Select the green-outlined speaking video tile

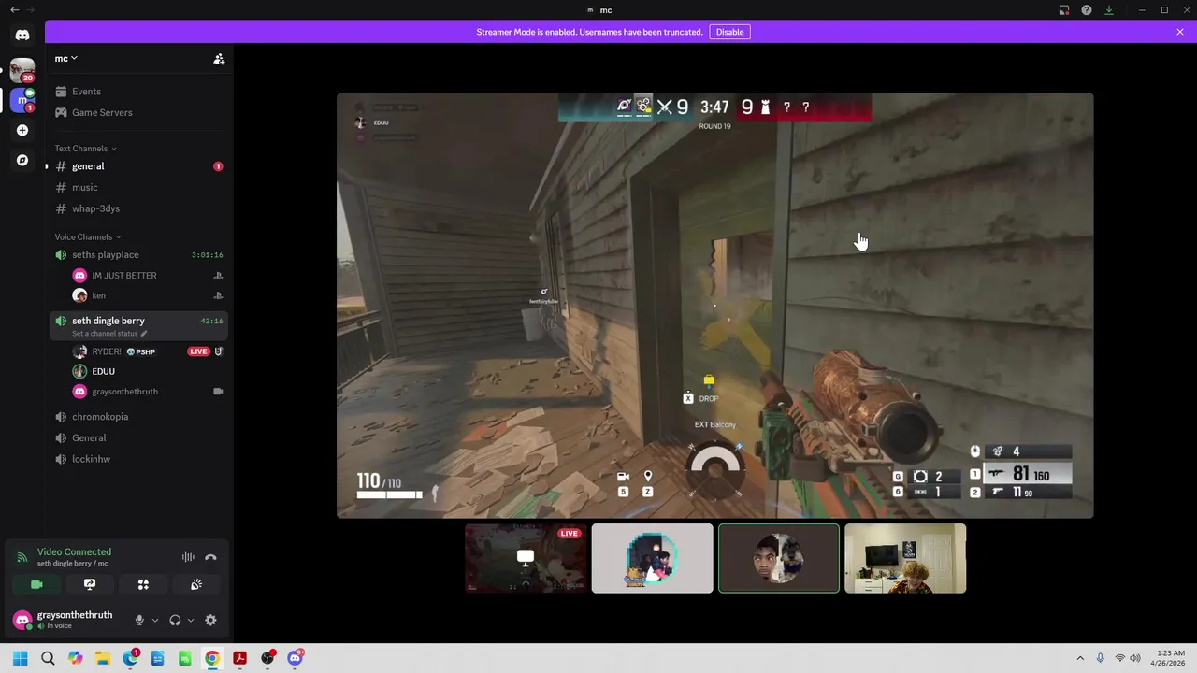tap(779, 558)
